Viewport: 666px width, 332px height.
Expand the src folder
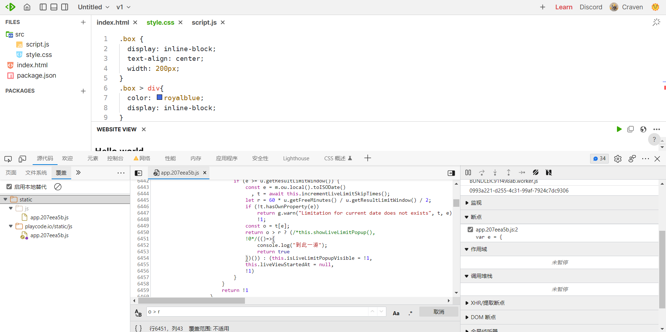point(15,34)
